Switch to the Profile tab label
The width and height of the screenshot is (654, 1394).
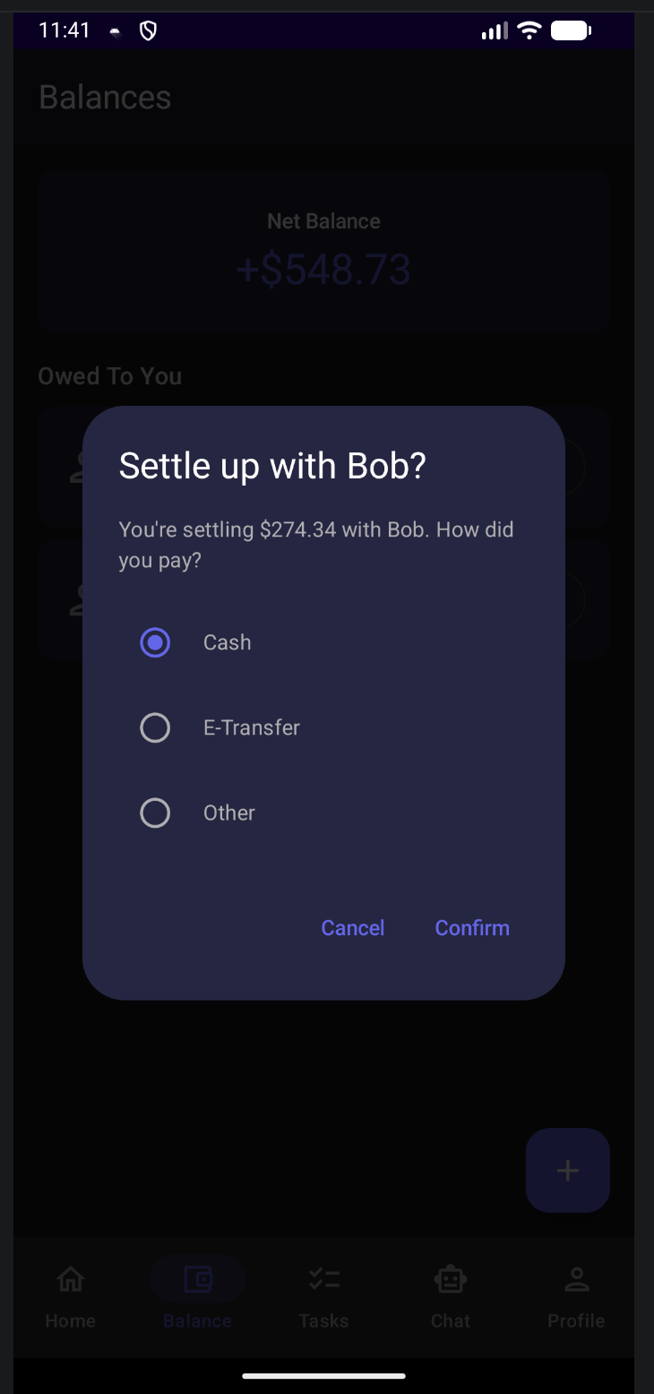pyautogui.click(x=576, y=1321)
